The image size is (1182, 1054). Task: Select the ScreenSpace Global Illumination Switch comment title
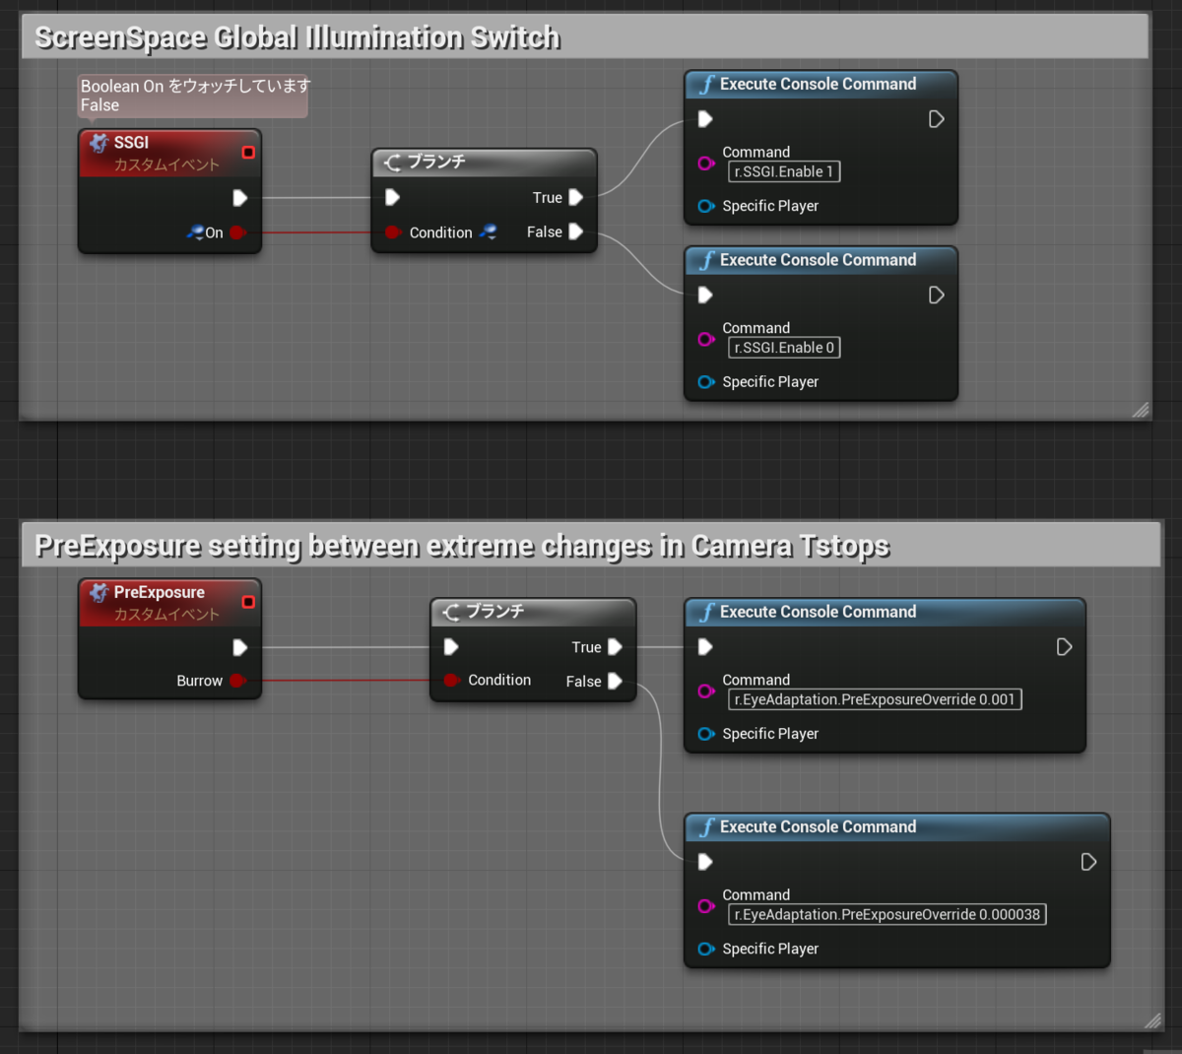pyautogui.click(x=297, y=37)
